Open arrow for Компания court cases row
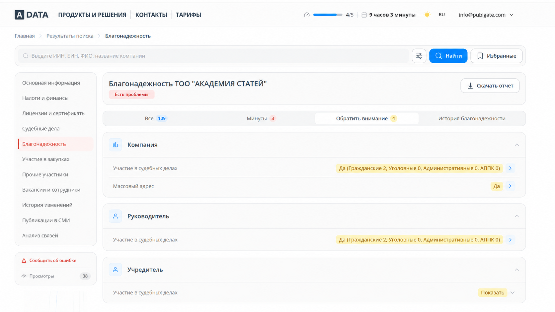The width and height of the screenshot is (555, 312). 510,168
